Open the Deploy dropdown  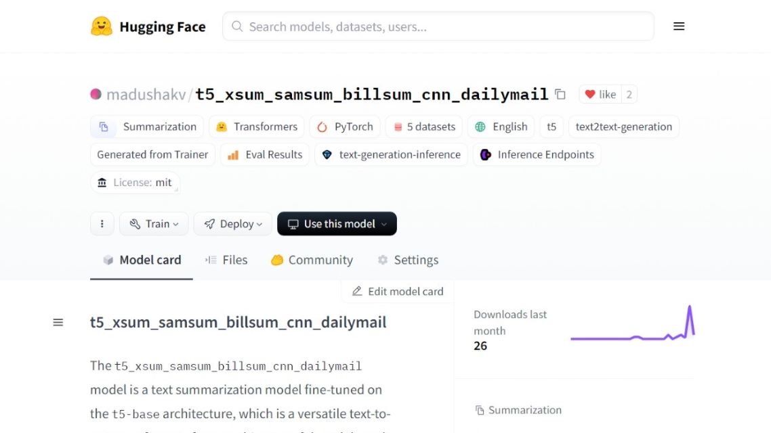tap(232, 223)
